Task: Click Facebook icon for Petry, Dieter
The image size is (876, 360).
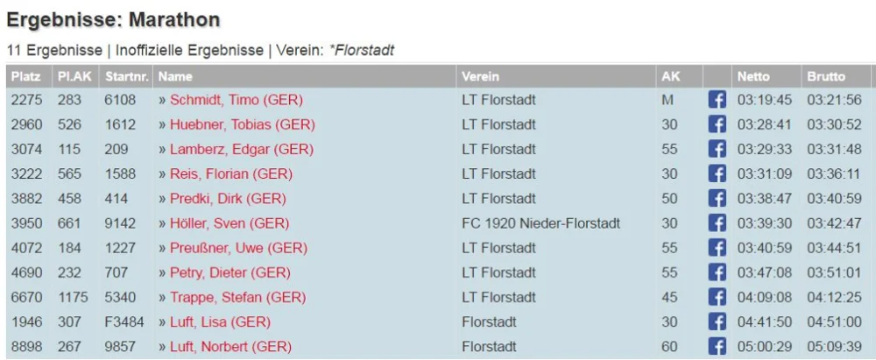Action: [717, 272]
